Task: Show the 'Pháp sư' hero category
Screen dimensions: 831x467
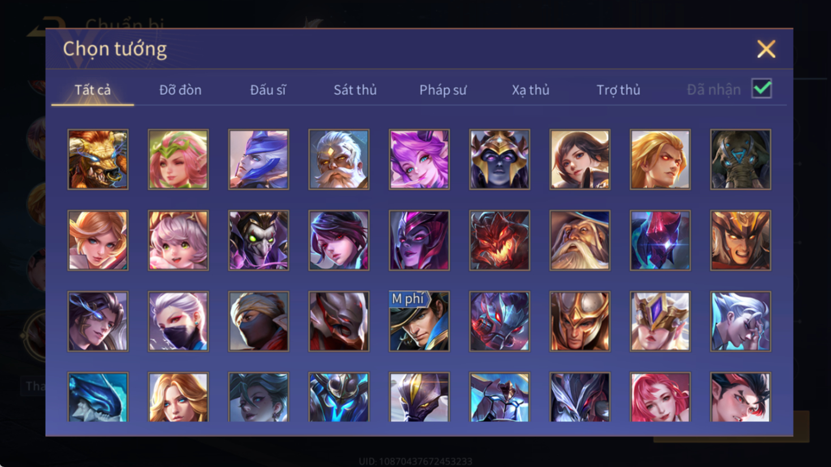Action: pyautogui.click(x=443, y=90)
